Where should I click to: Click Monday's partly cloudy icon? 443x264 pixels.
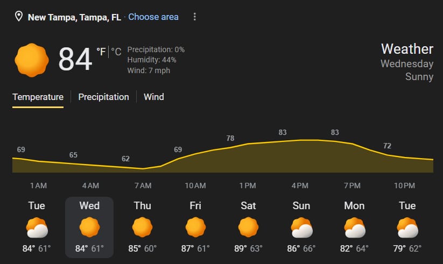pos(354,228)
